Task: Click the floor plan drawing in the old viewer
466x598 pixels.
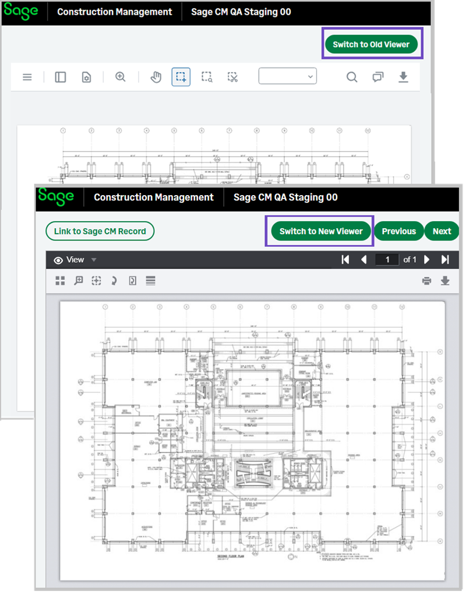Action: click(x=252, y=441)
